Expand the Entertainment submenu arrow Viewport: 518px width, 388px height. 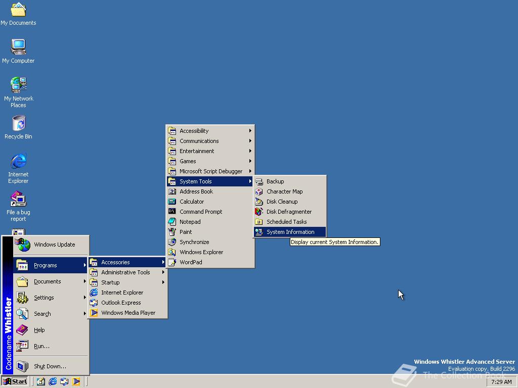250,151
